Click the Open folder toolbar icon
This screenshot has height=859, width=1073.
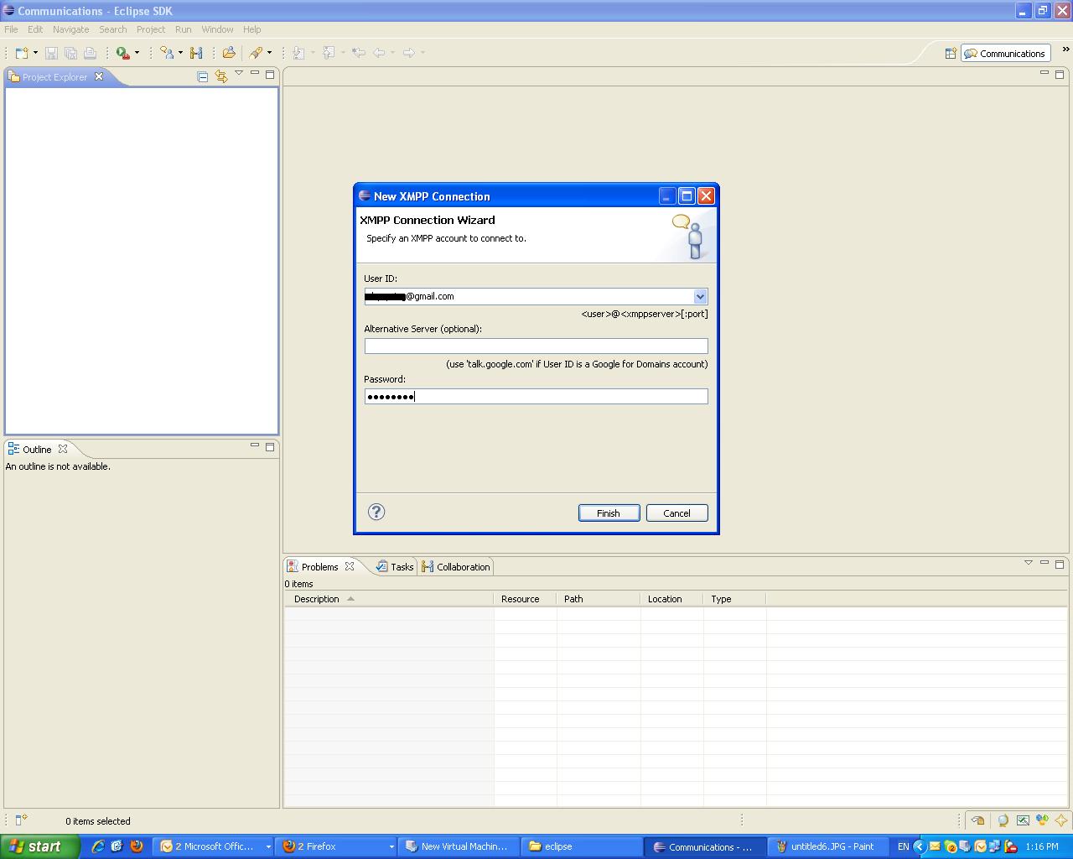point(228,53)
